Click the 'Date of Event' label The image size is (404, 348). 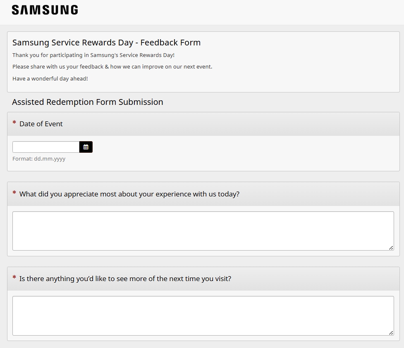pyautogui.click(x=41, y=124)
